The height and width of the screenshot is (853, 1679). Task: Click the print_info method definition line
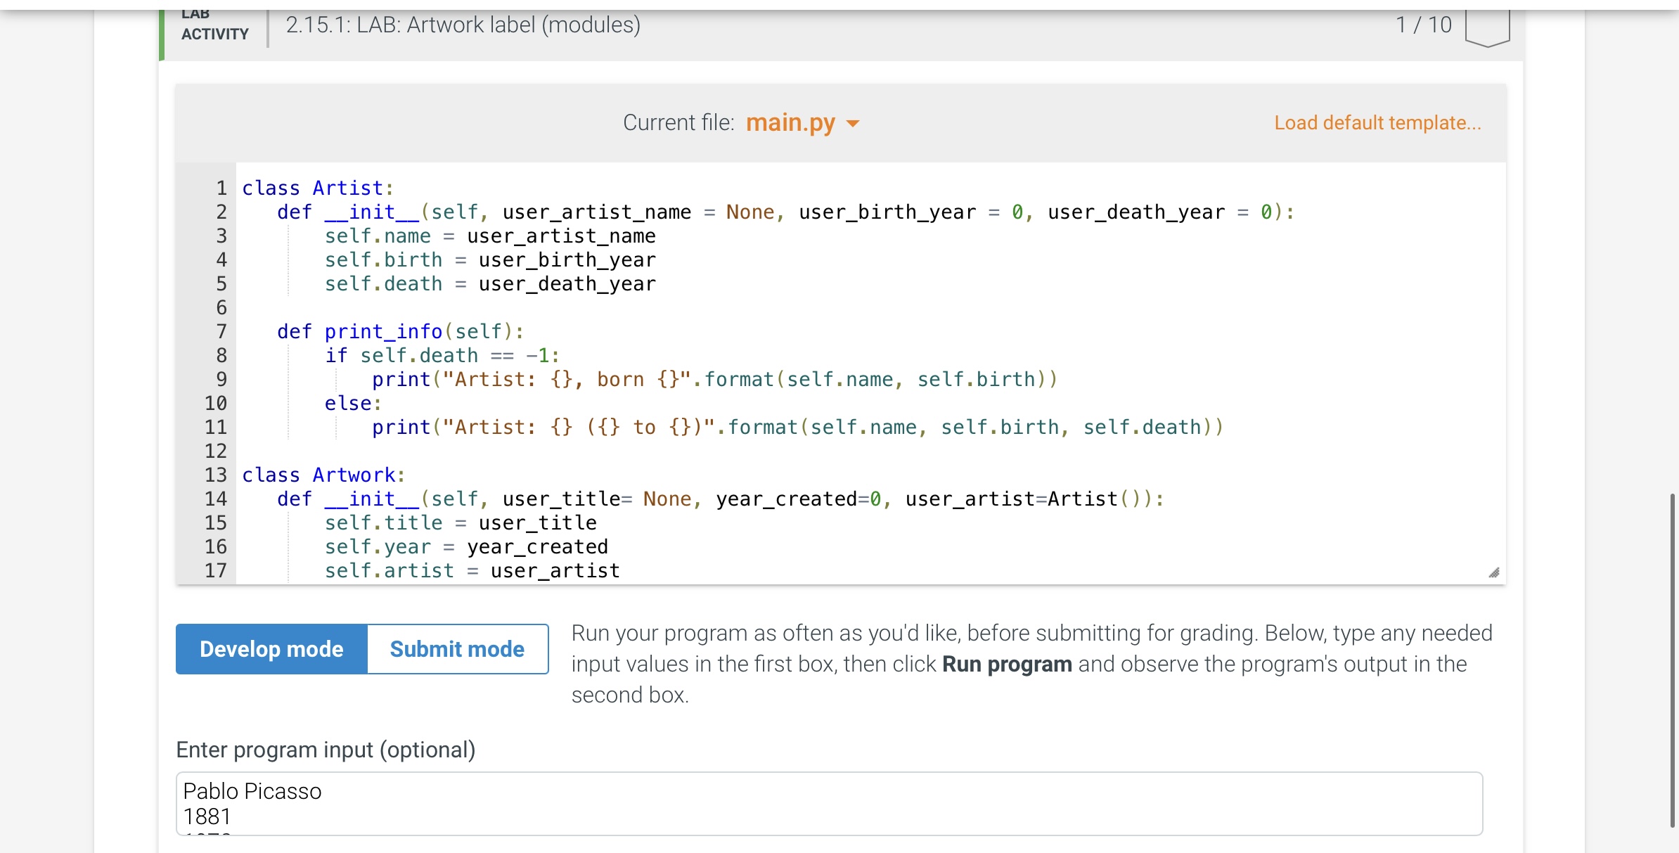tap(399, 331)
